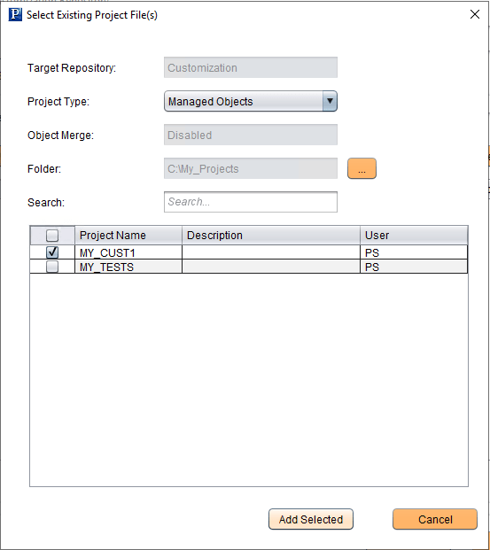Select the MY_TESTS project name cell

(128, 267)
